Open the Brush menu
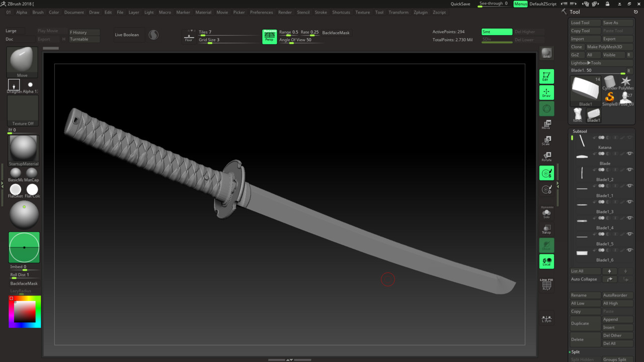Screen dimensions: 644x362 pyautogui.click(x=38, y=12)
